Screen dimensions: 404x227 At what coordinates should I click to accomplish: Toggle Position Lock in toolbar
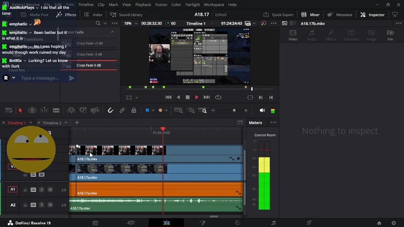click(134, 110)
